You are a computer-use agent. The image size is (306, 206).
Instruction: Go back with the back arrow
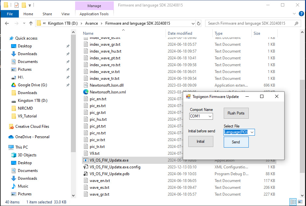pyautogui.click(x=7, y=23)
